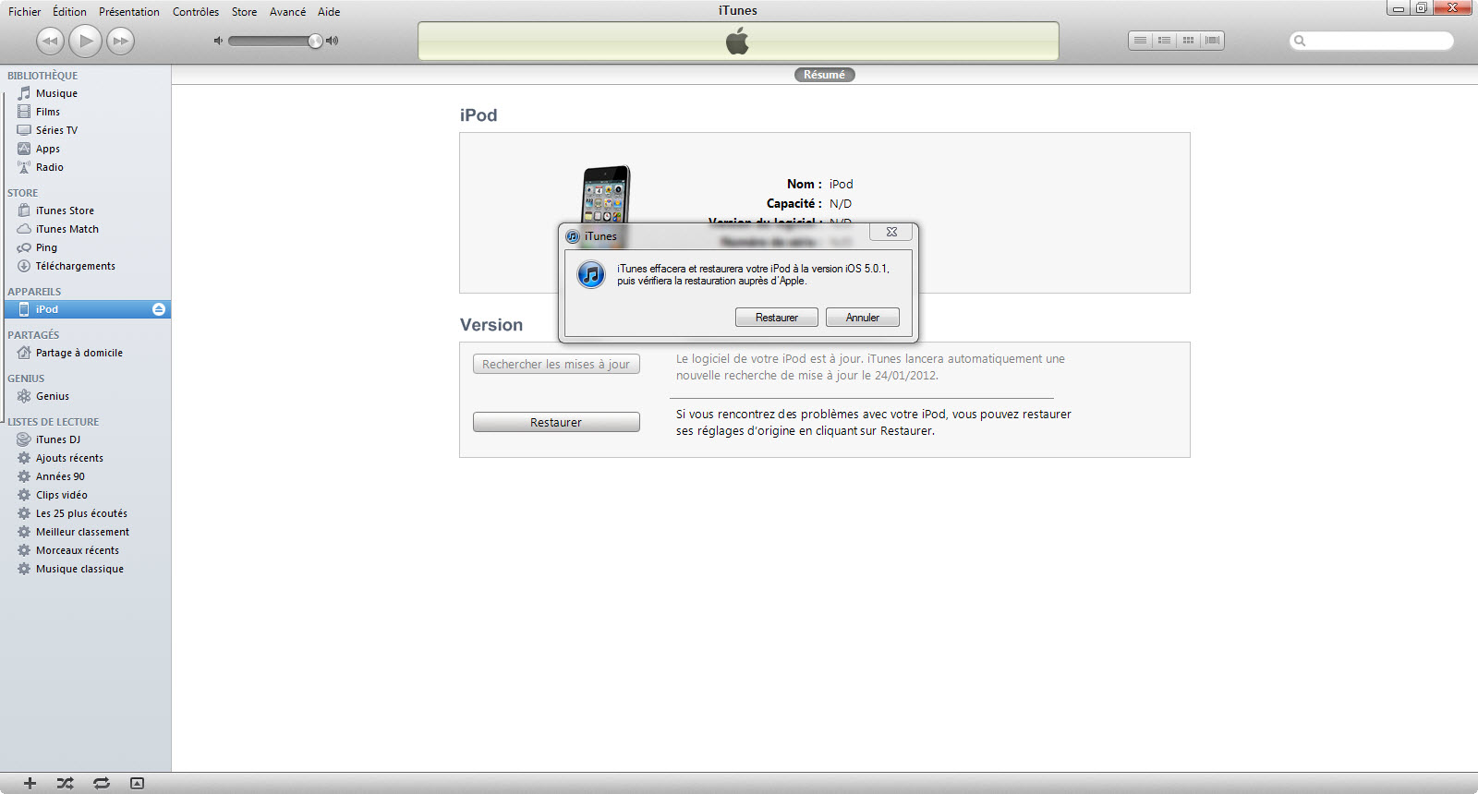The width and height of the screenshot is (1478, 794).
Task: Add a new playlist with the plus button
Action: (30, 783)
